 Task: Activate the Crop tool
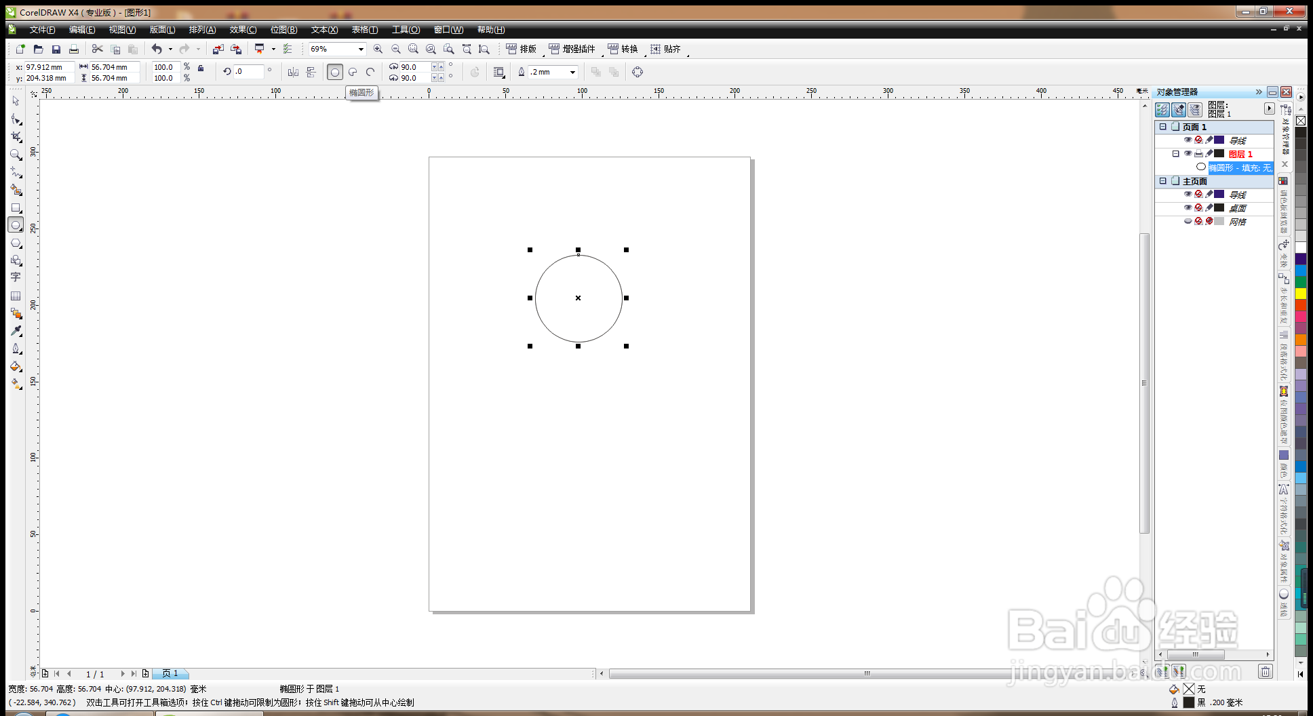(x=16, y=136)
